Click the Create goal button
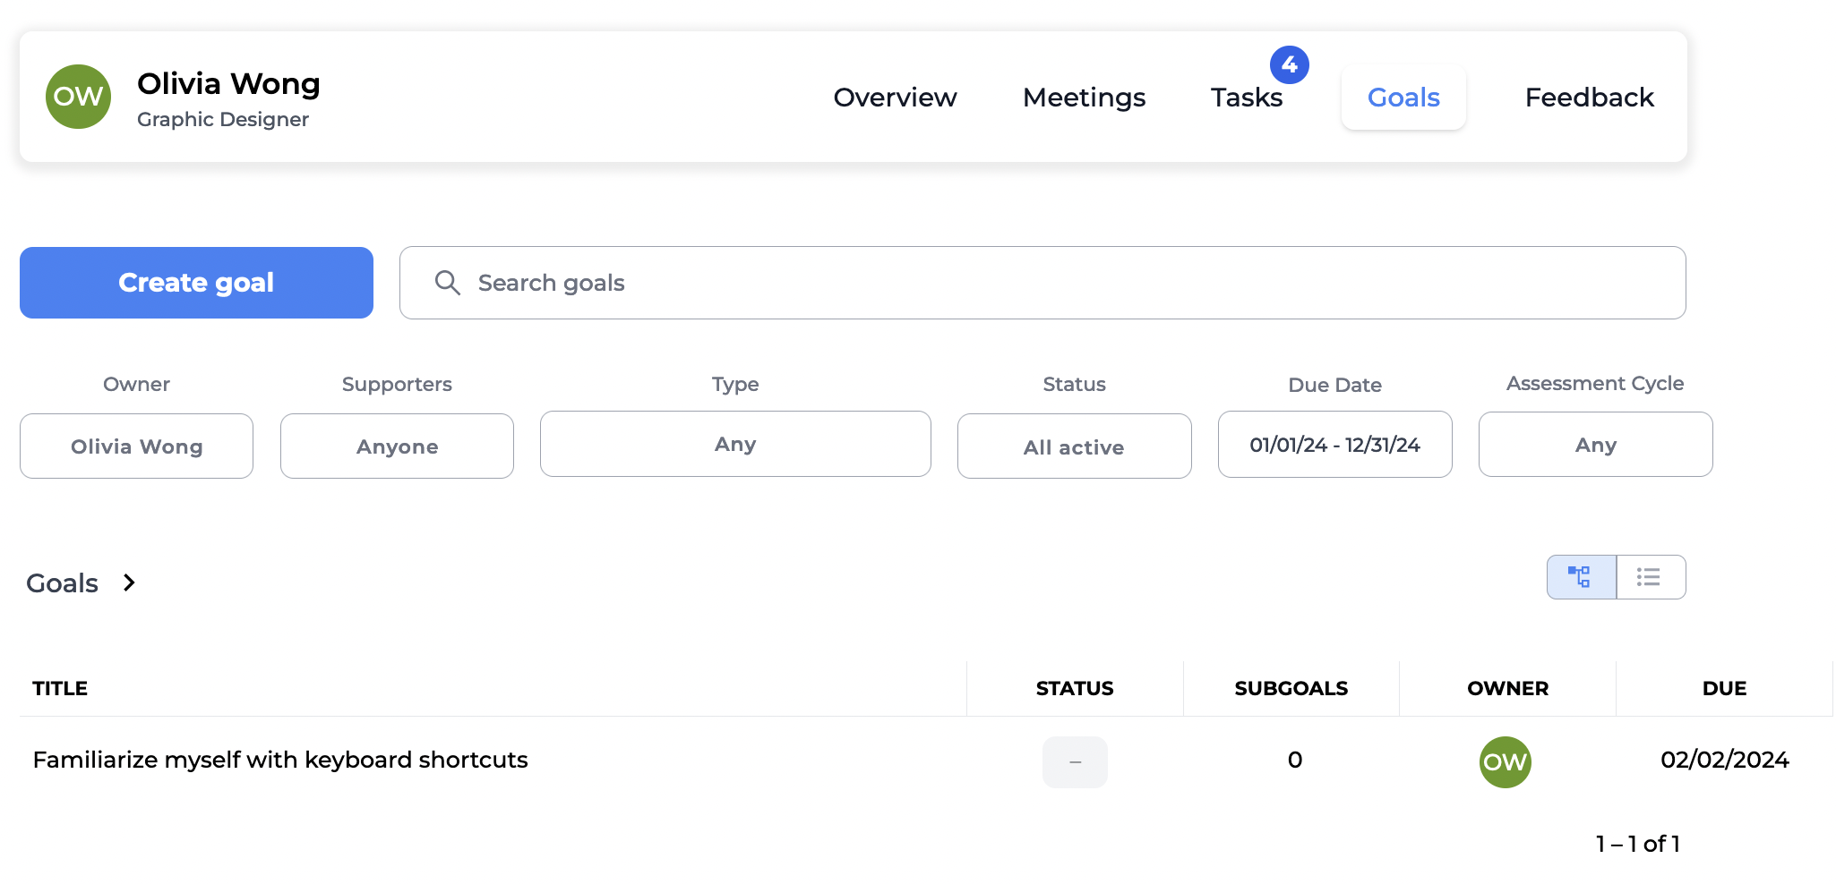Screen dimensions: 1836x884 click(196, 283)
